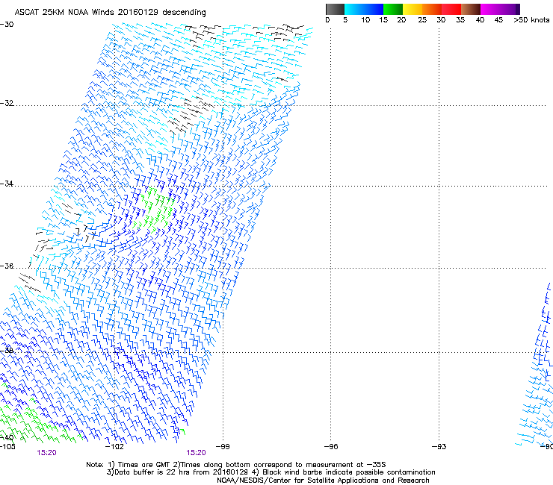Click the '>50 knots' legend label
Image resolution: width=553 pixels, height=485 pixels.
tap(531, 20)
